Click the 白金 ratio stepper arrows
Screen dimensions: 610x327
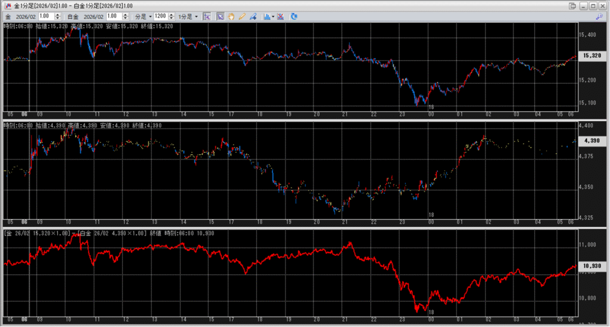tap(126, 16)
